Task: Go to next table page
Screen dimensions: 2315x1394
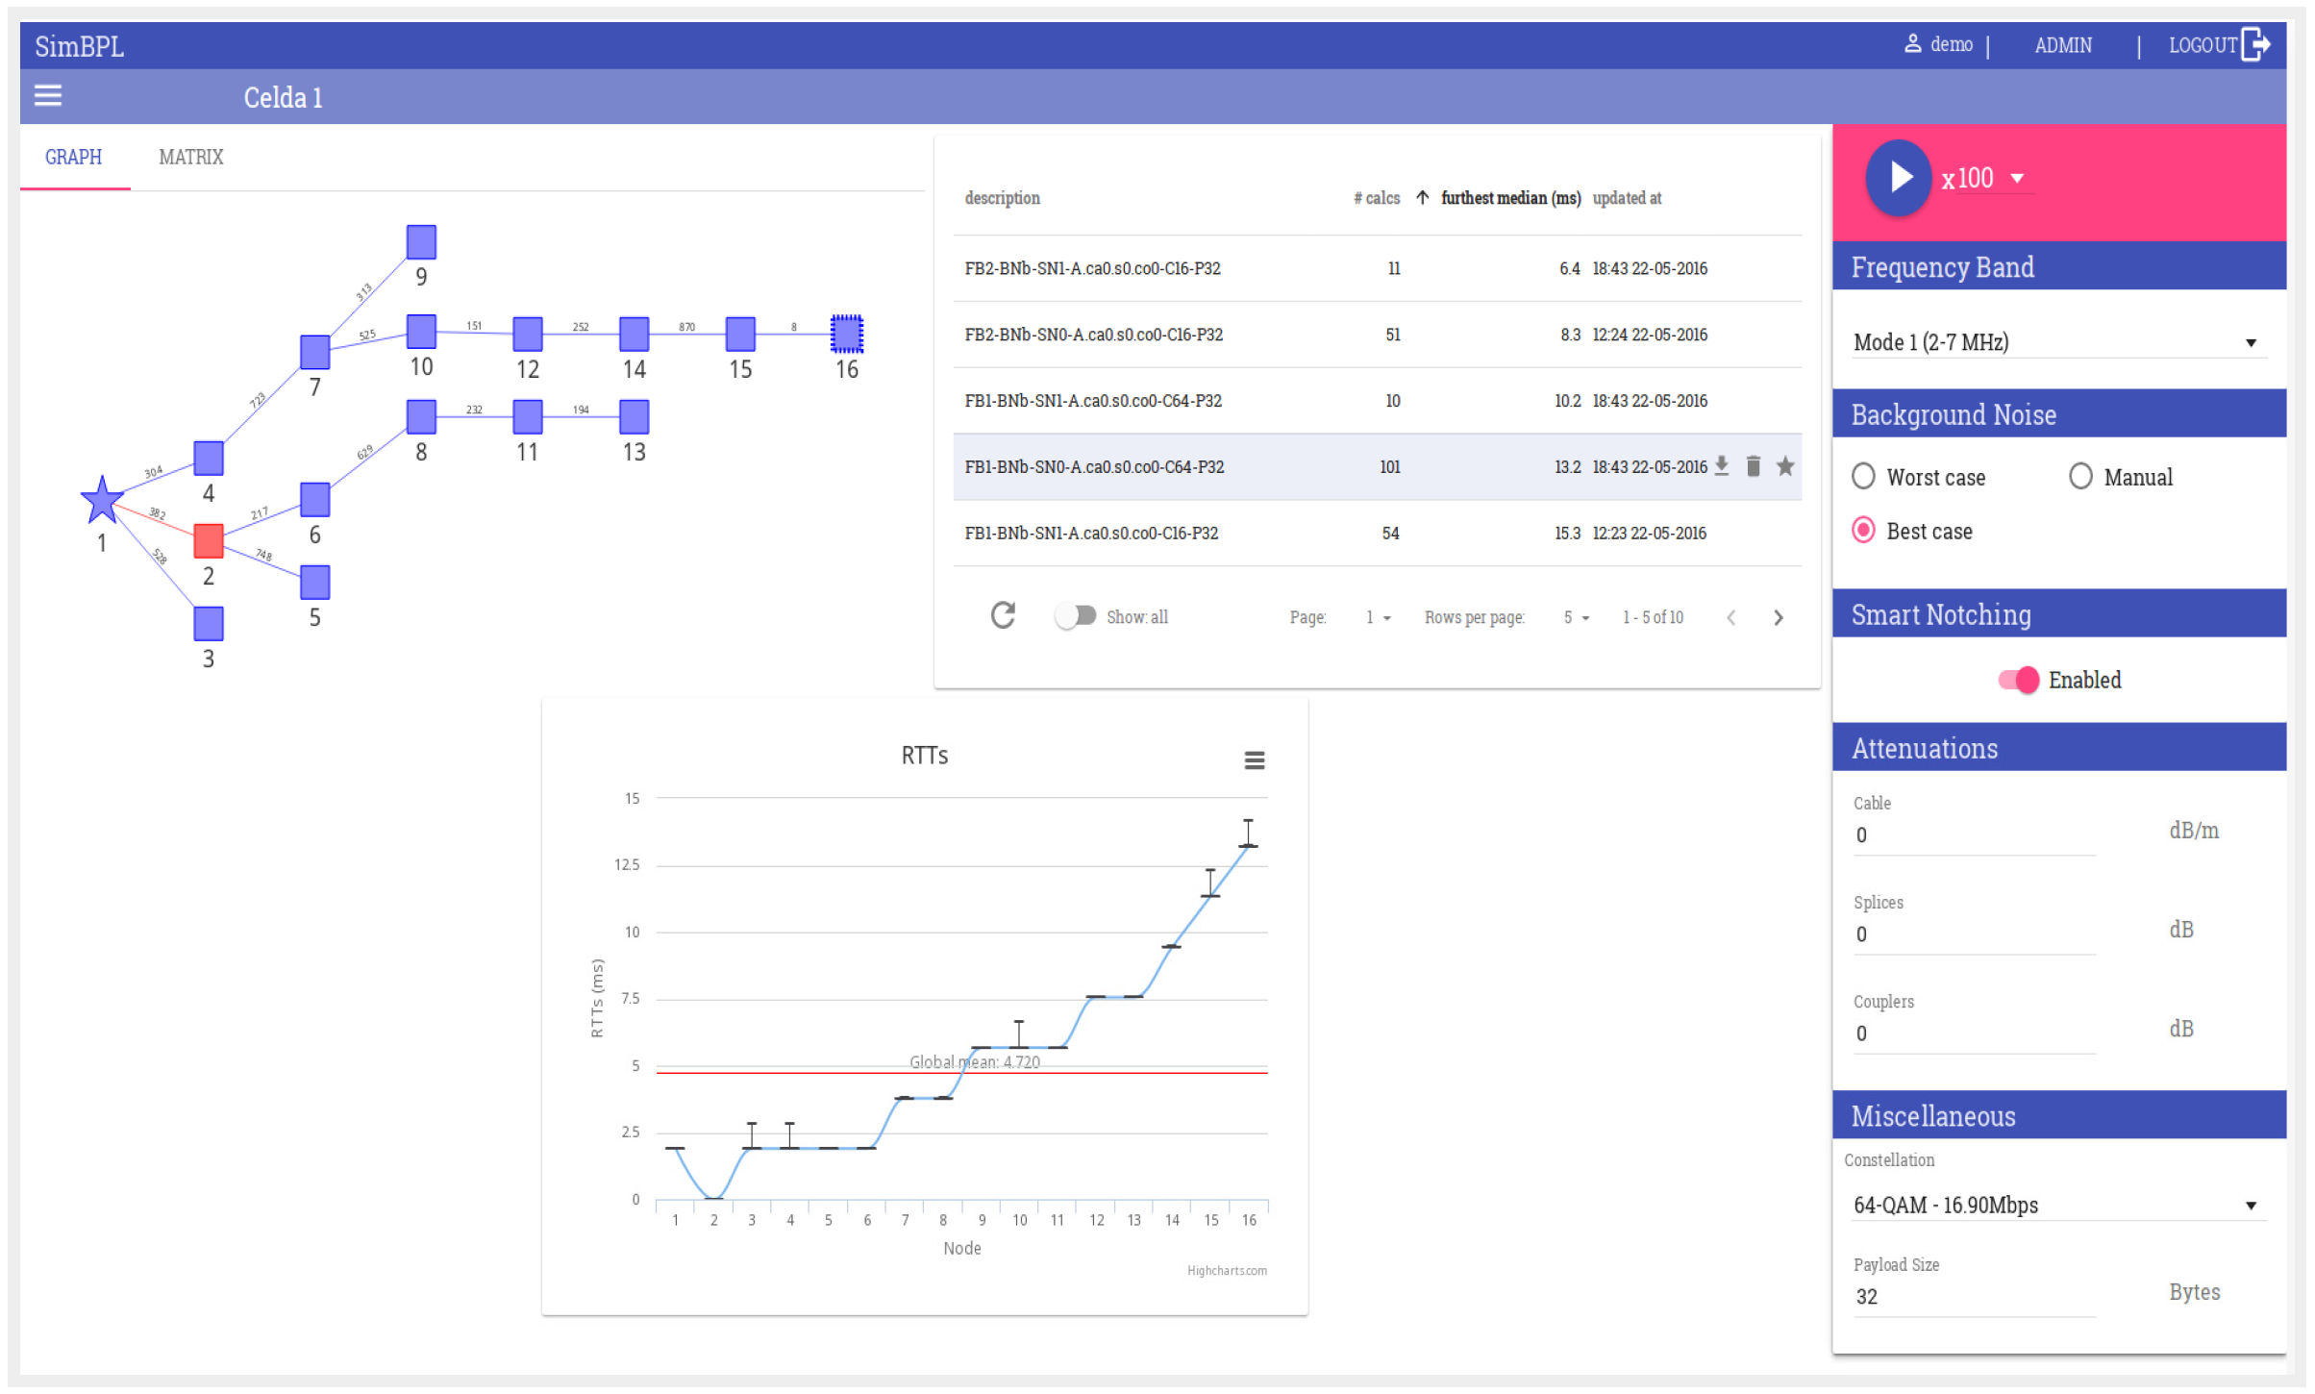Action: [x=1778, y=617]
